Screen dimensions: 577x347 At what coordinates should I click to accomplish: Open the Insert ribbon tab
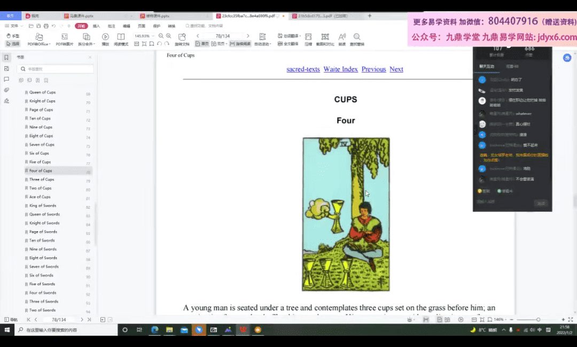(96, 26)
